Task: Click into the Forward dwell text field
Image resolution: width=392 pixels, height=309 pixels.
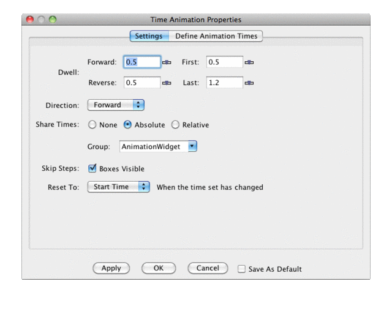Action: click(142, 62)
